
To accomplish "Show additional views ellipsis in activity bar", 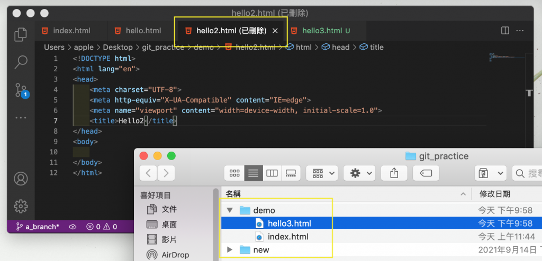I will [21, 118].
